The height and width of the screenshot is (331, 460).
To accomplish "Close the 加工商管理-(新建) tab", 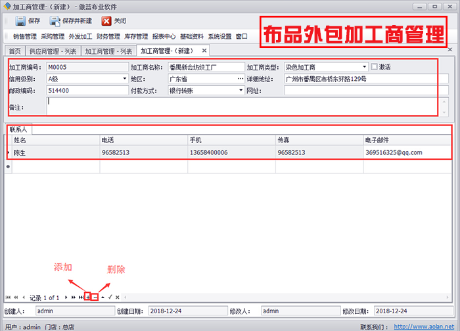I will click(x=204, y=51).
